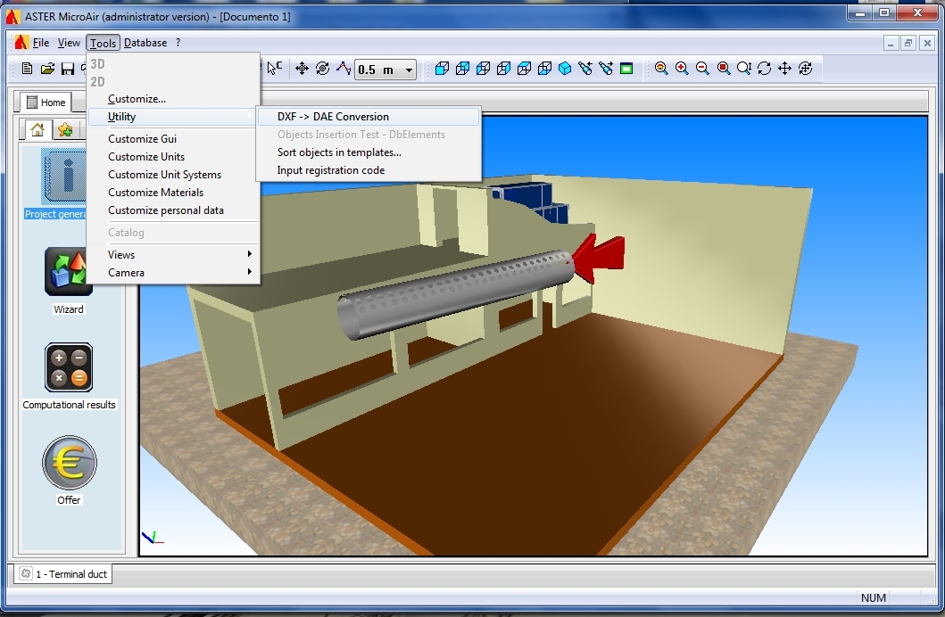Select Customize Gui menu entry
This screenshot has height=617, width=945.
pyautogui.click(x=174, y=139)
